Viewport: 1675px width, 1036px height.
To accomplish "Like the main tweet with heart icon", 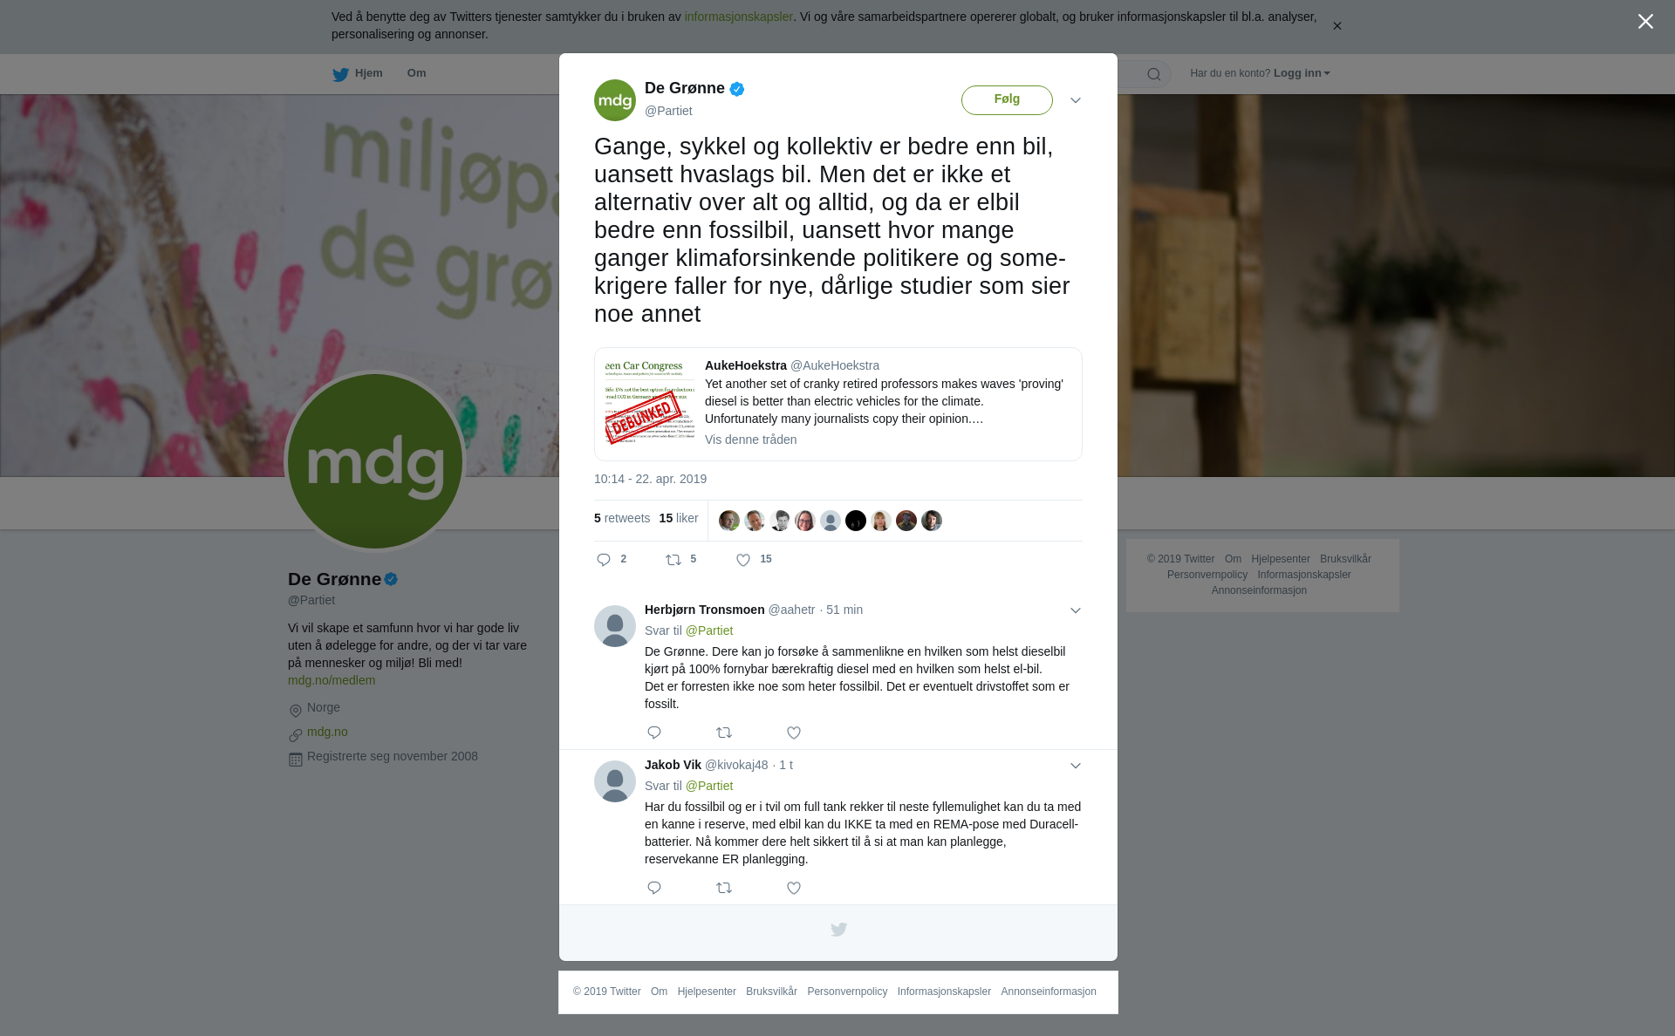I will click(743, 560).
